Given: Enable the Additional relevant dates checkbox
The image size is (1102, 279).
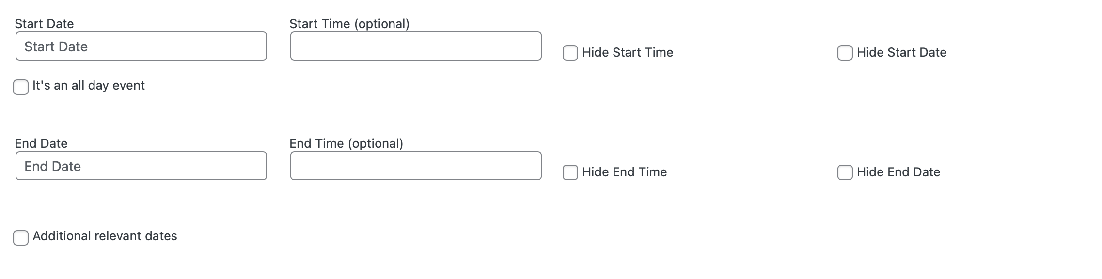Looking at the screenshot, I should [x=21, y=238].
